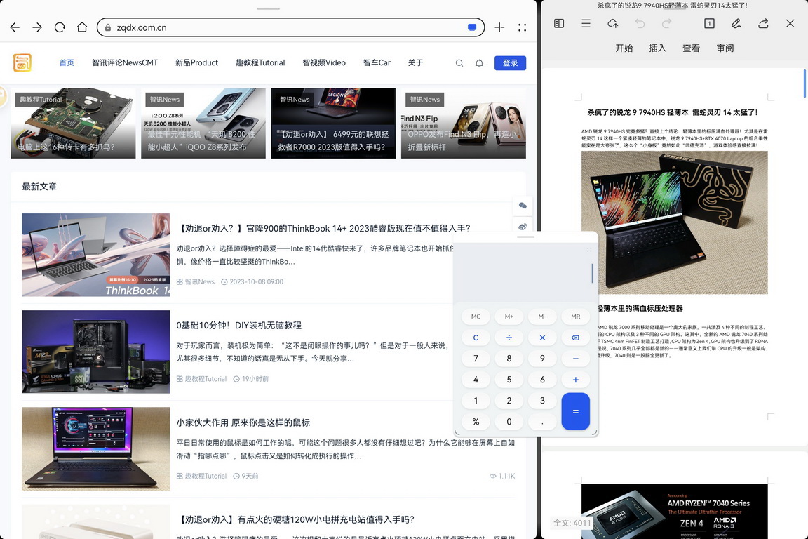Click the DIY PC parts article thumbnail
This screenshot has width=808, height=539.
96,352
